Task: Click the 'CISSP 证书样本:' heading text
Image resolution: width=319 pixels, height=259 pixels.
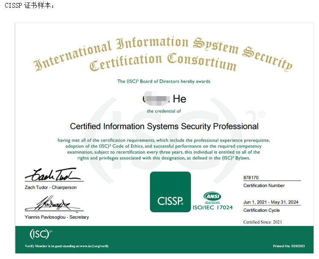Action: click(30, 5)
